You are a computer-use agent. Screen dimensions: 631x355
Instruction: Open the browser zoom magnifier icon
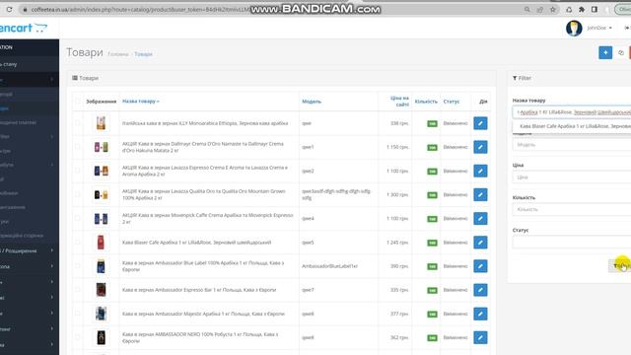pyautogui.click(x=526, y=9)
